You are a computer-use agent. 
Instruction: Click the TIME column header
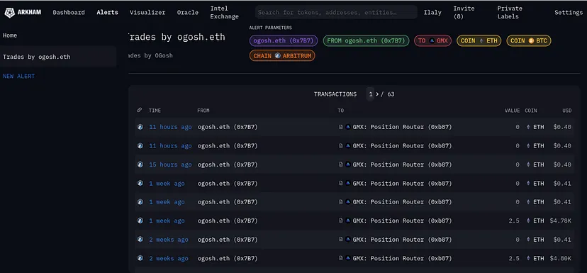tap(155, 111)
